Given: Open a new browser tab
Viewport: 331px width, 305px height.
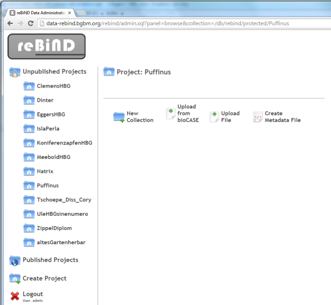Looking at the screenshot, I should pos(81,13).
